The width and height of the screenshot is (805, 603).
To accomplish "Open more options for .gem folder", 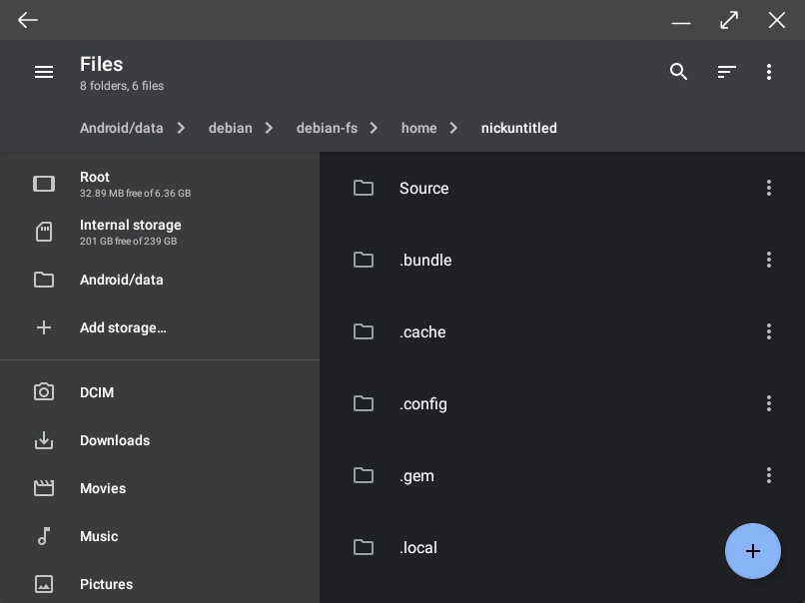I will pyautogui.click(x=769, y=475).
